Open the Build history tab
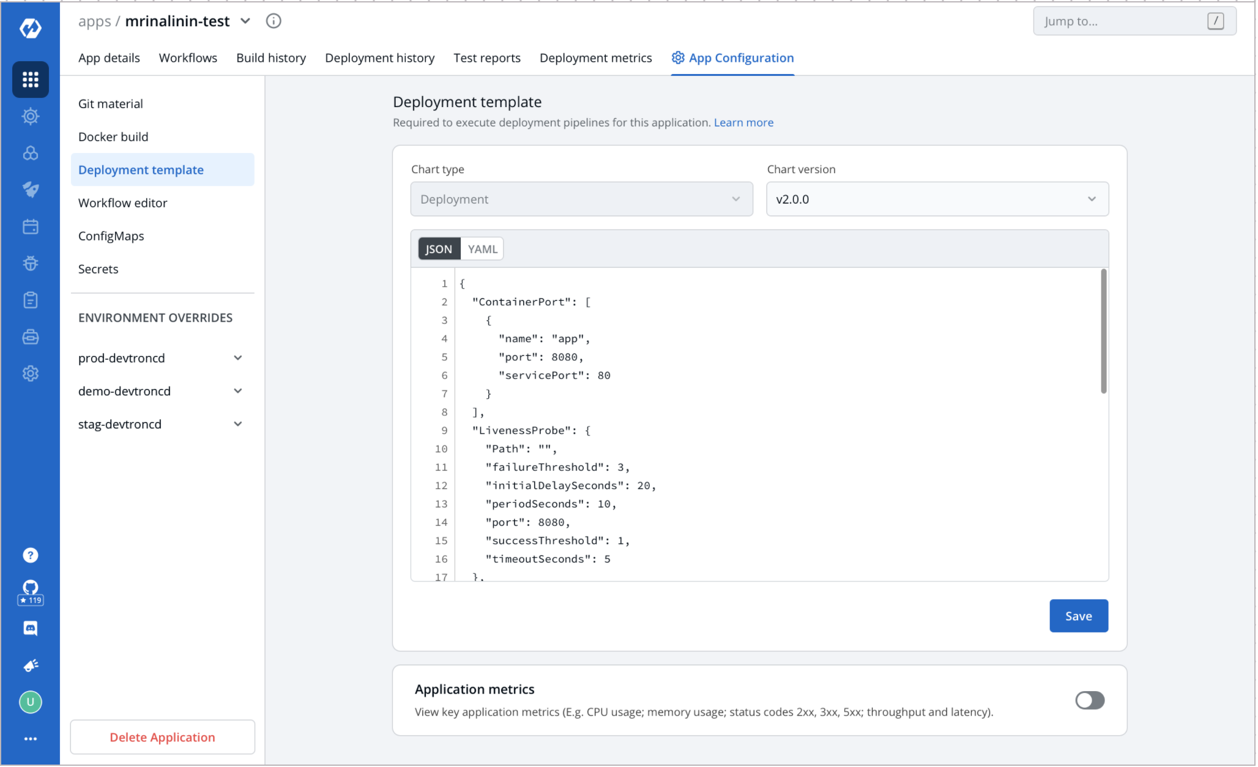Screen dimensions: 1258x767 click(270, 58)
